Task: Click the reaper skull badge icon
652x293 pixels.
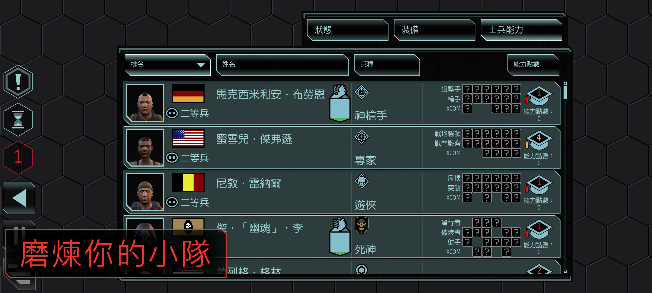Action: point(362,225)
